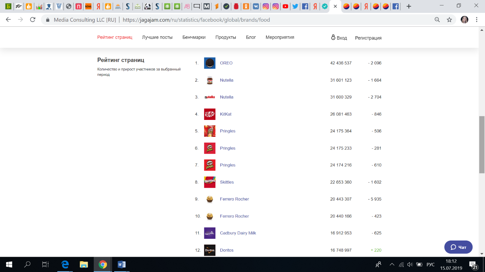The image size is (485, 272).
Task: Open the Бенчмарки menu item
Action: [194, 37]
